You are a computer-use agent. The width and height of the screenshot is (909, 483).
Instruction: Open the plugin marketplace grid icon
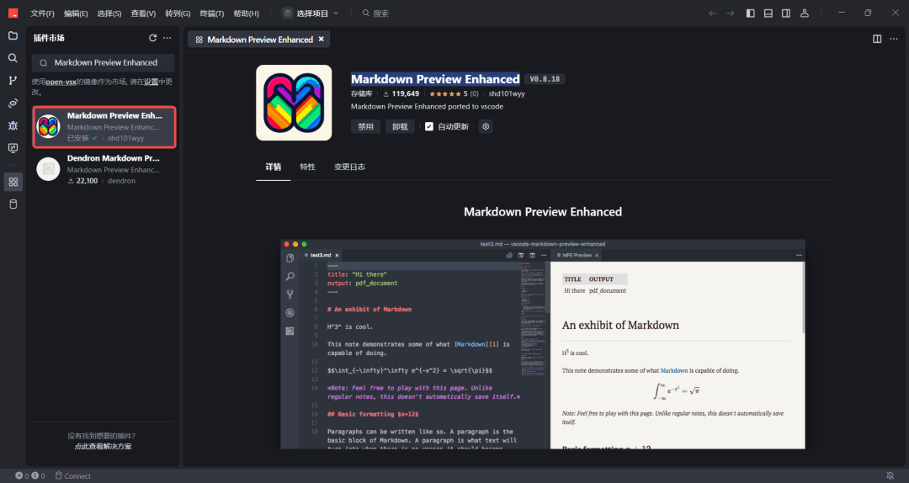13,182
